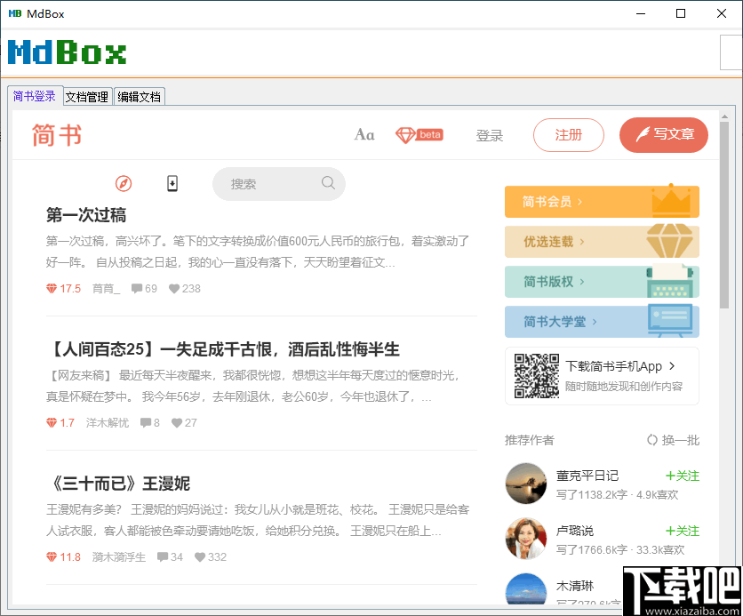
Task: Expand the 简书会员 panel
Action: point(602,202)
